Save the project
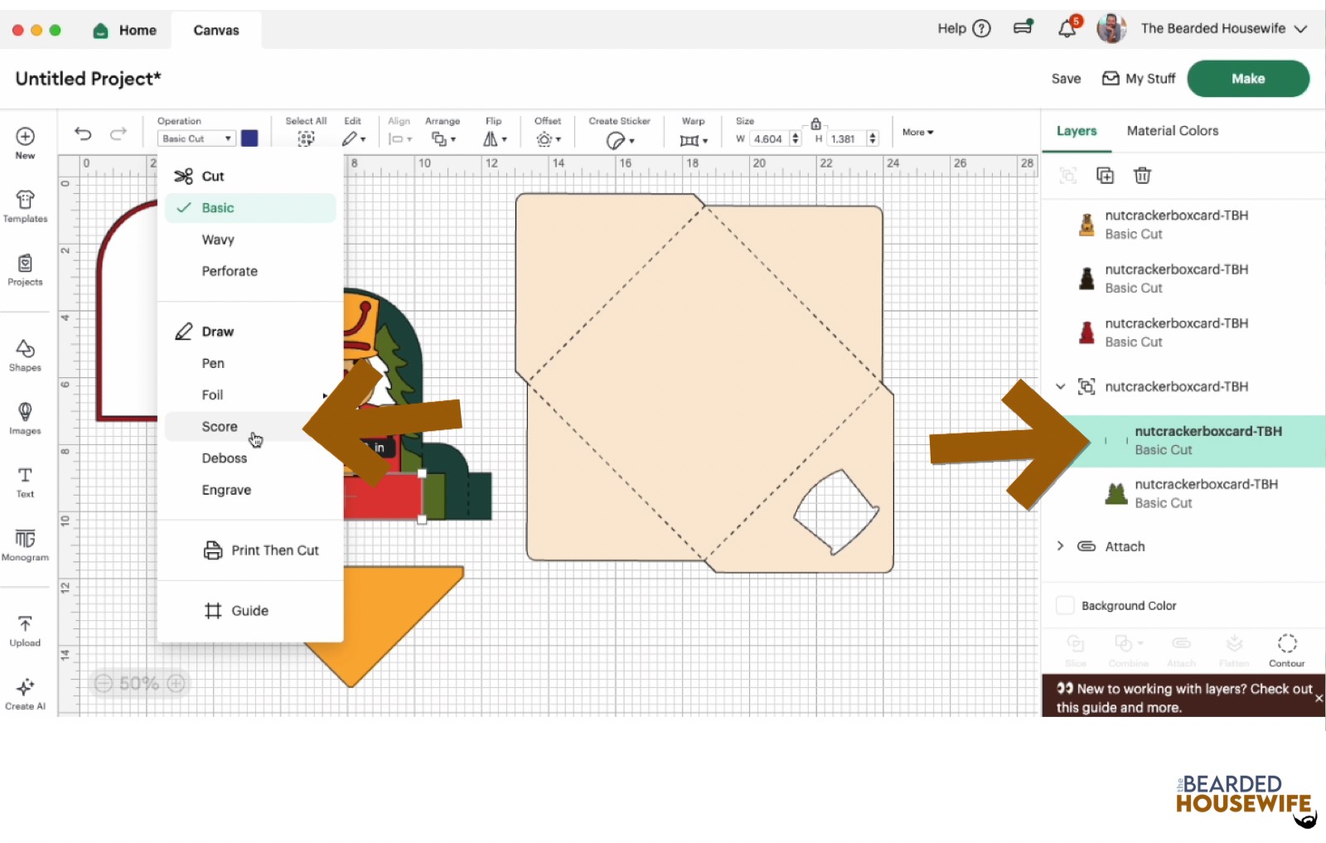Image resolution: width=1326 pixels, height=843 pixels. point(1066,79)
